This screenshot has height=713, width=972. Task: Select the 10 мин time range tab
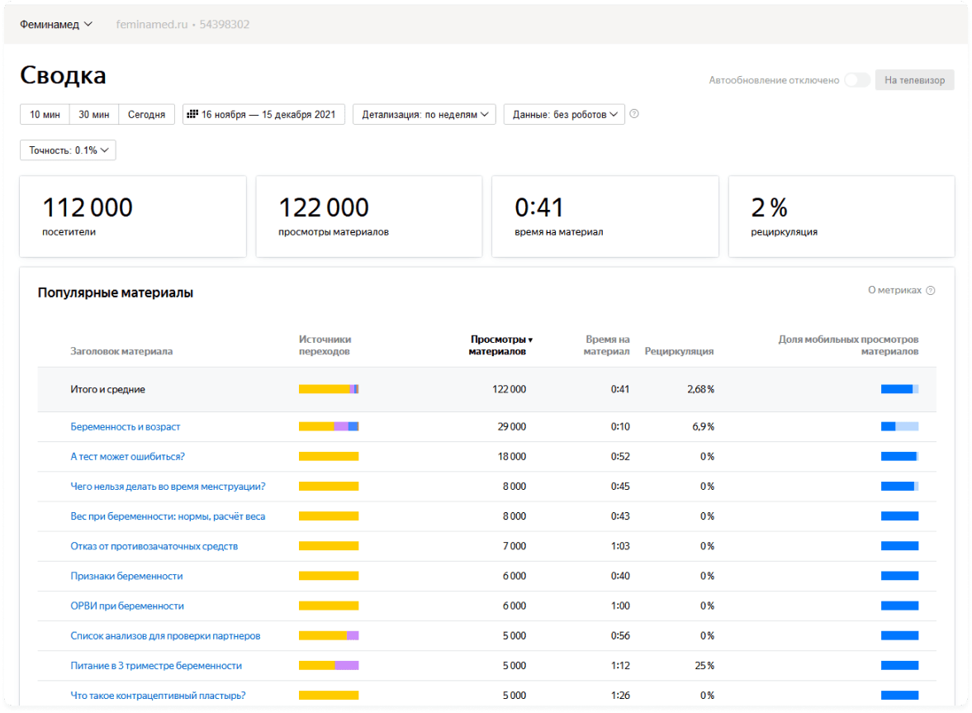(45, 115)
